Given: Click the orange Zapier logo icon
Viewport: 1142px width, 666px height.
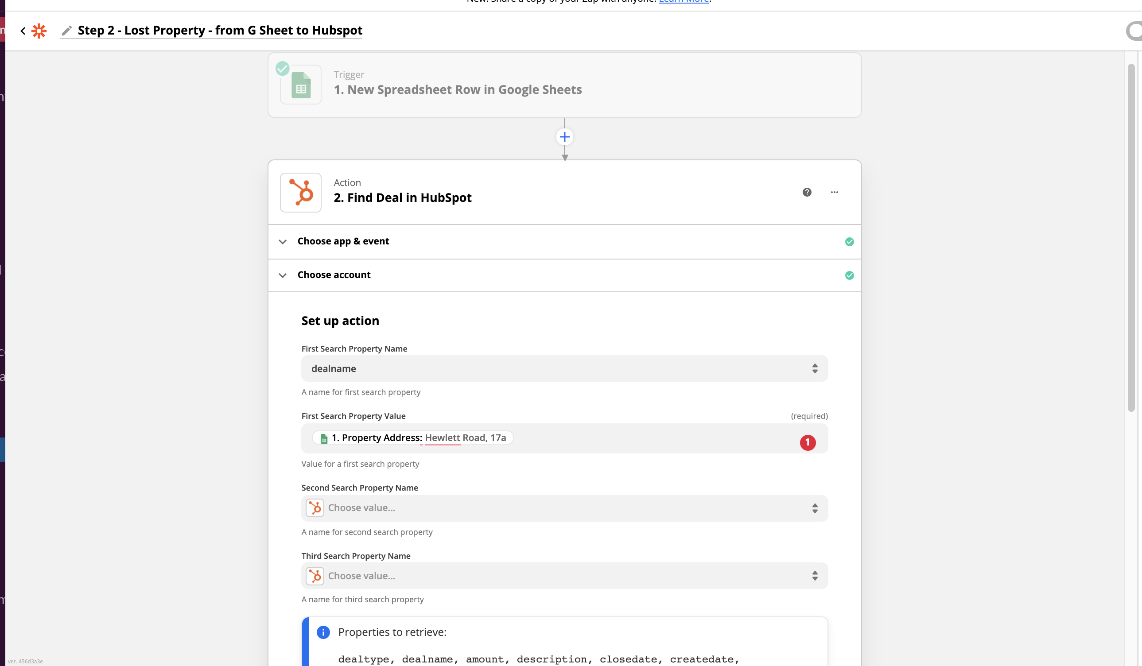Looking at the screenshot, I should click(x=39, y=31).
